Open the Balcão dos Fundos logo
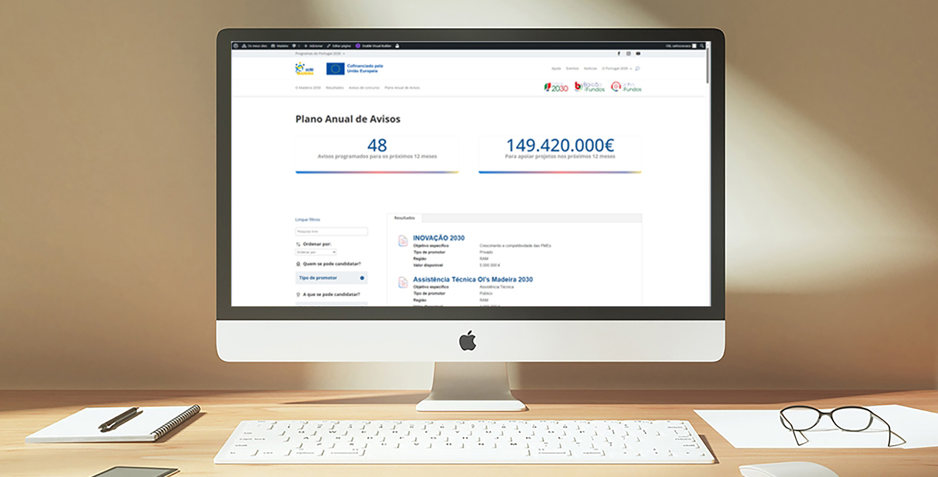This screenshot has width=938, height=477. pos(589,87)
